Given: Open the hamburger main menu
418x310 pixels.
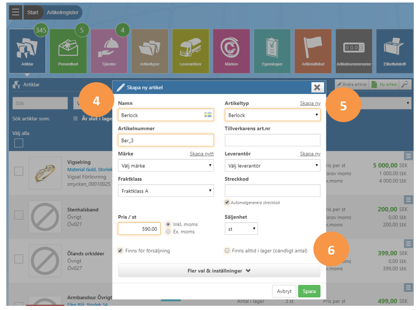Looking at the screenshot, I should (x=16, y=12).
